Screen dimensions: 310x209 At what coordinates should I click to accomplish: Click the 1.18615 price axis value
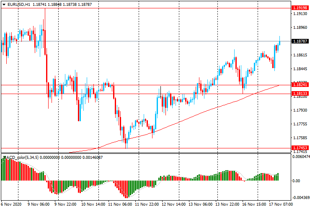pos(300,55)
